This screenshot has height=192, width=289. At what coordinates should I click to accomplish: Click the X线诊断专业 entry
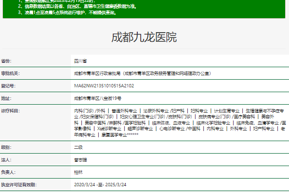pos(109,129)
